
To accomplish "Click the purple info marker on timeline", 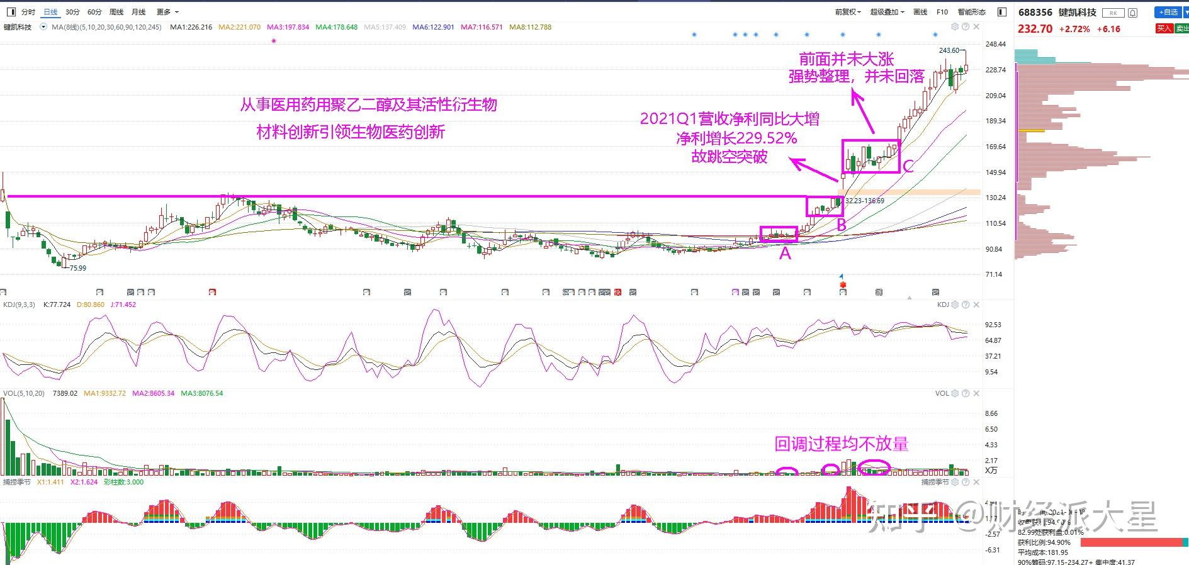I will (735, 292).
